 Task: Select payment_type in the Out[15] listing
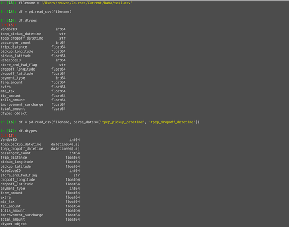click(12, 78)
